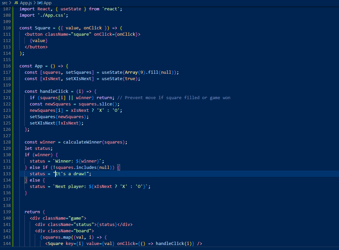Open the App symbol breadcrumb
339x250 pixels.
pos(47,3)
